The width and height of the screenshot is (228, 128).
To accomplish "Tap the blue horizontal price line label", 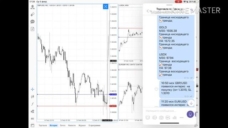I will point(113,95).
